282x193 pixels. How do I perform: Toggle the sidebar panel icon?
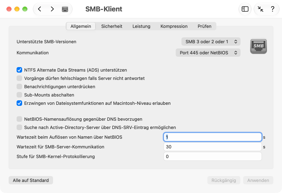[x=245, y=9]
